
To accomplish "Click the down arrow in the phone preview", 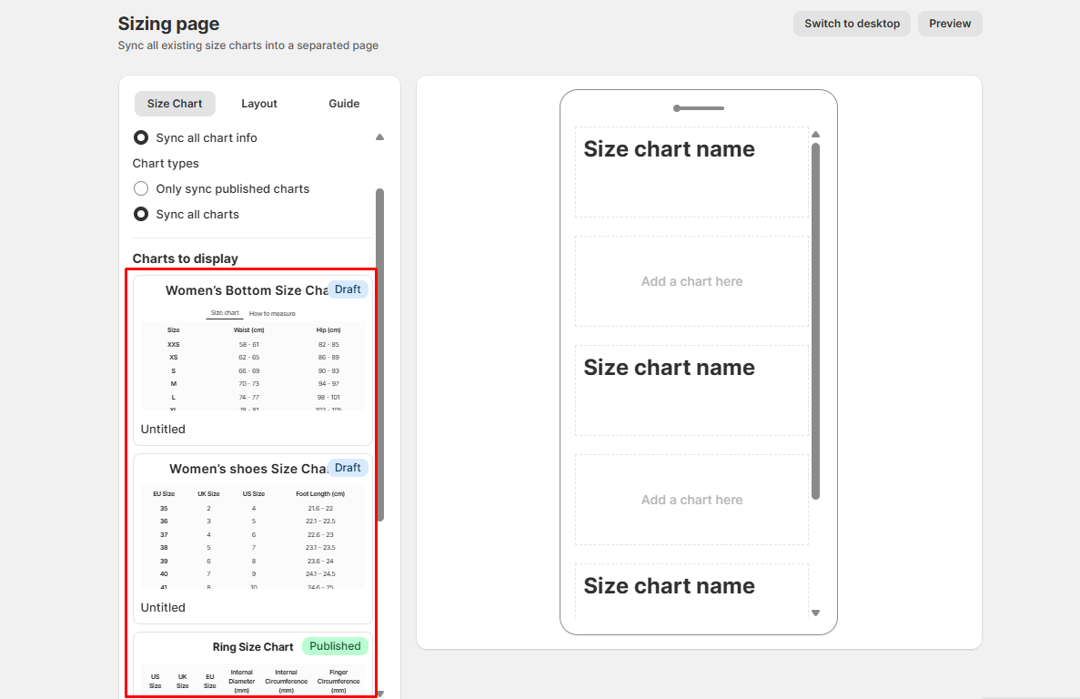I will click(x=815, y=613).
